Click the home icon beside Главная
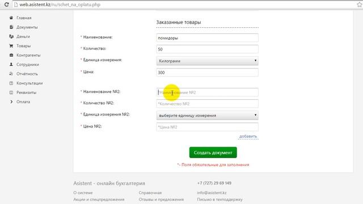Viewport: 363px width, 204px height. (11, 18)
